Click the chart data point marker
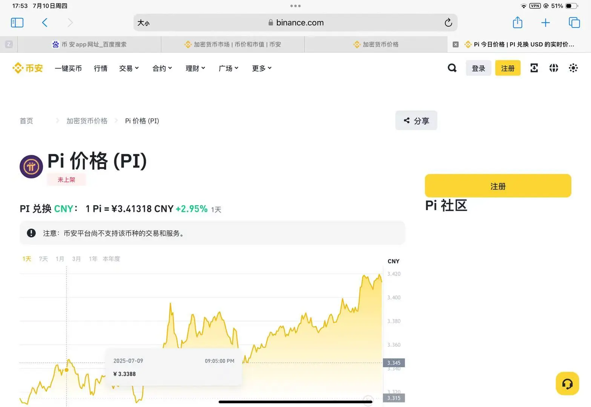The height and width of the screenshot is (407, 591). click(x=67, y=370)
